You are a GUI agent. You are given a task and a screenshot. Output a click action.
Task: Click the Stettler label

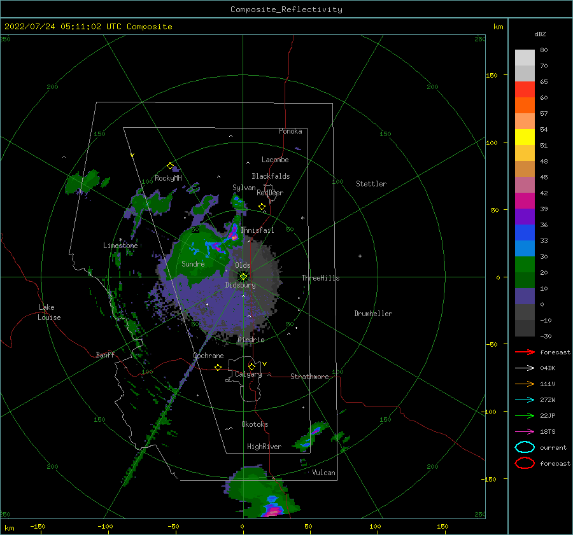click(371, 184)
